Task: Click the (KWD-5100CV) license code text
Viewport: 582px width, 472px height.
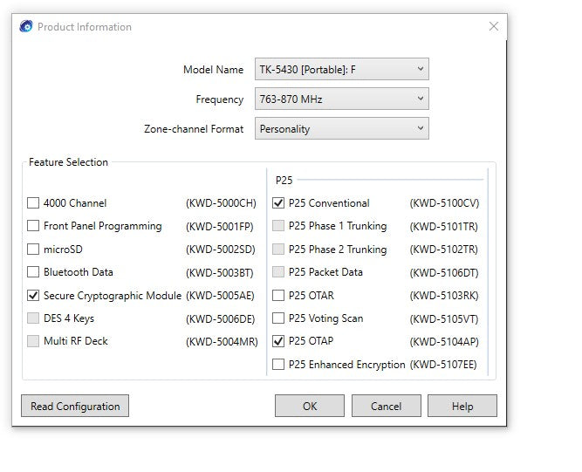Action: coord(445,203)
